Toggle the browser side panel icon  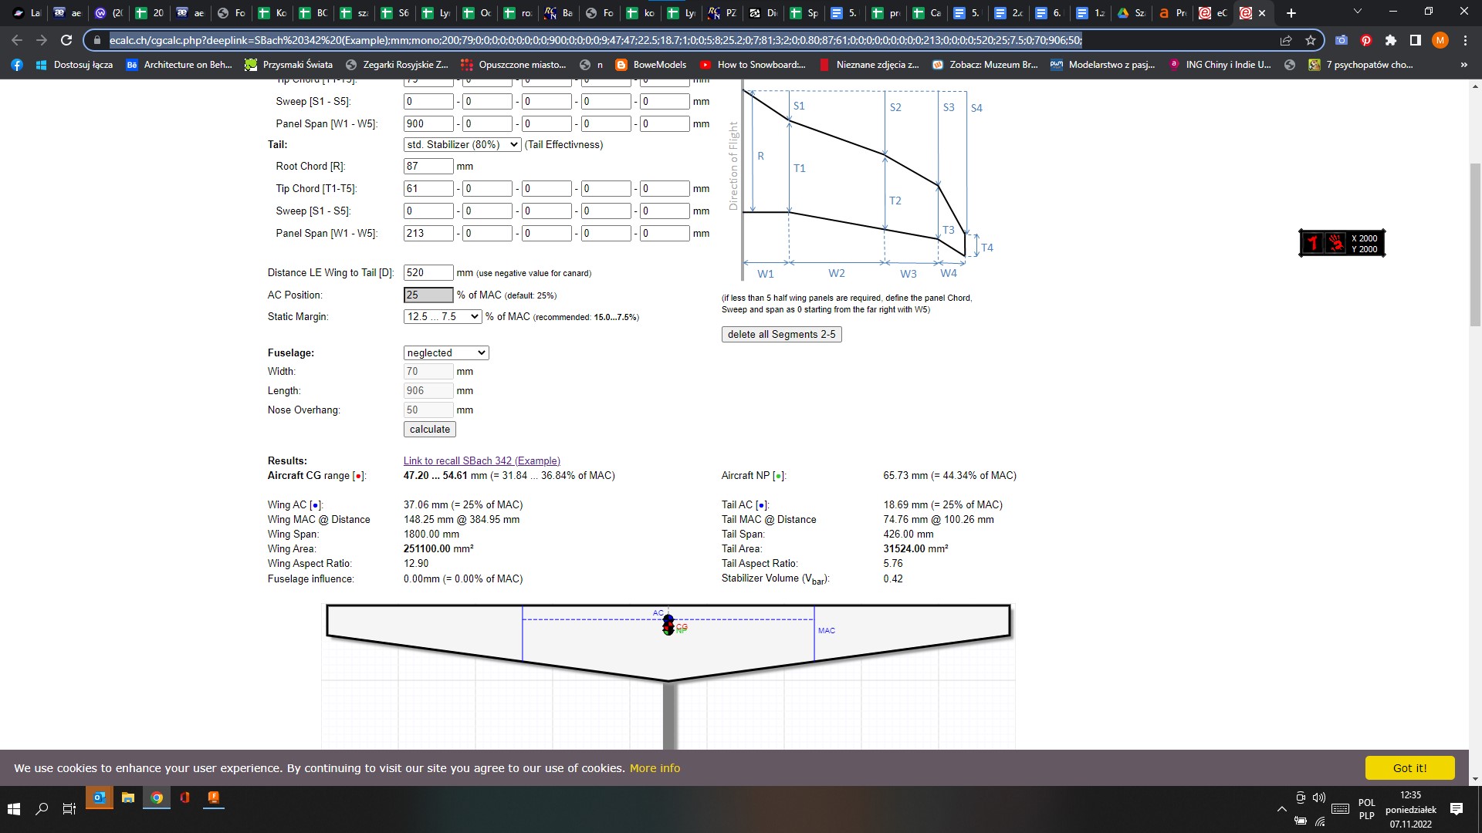1416,40
